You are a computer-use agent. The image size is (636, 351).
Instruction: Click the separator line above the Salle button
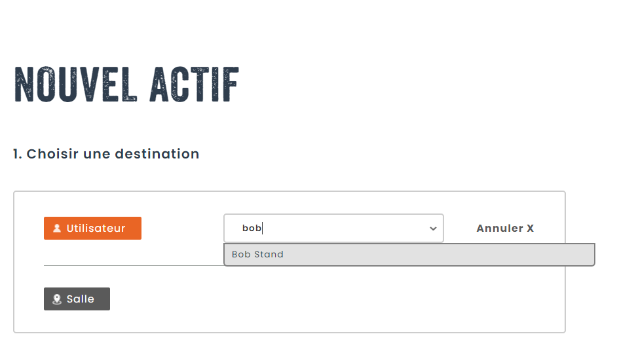(x=131, y=265)
